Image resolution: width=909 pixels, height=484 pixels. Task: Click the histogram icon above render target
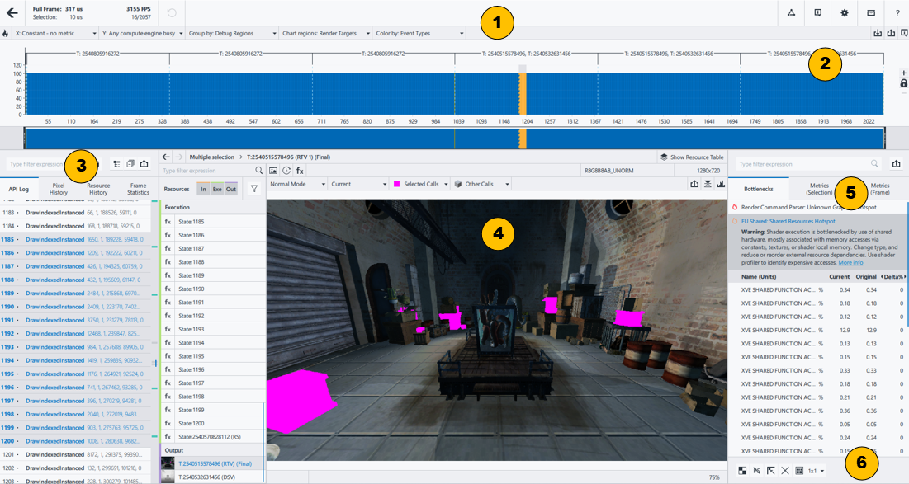pos(721,184)
